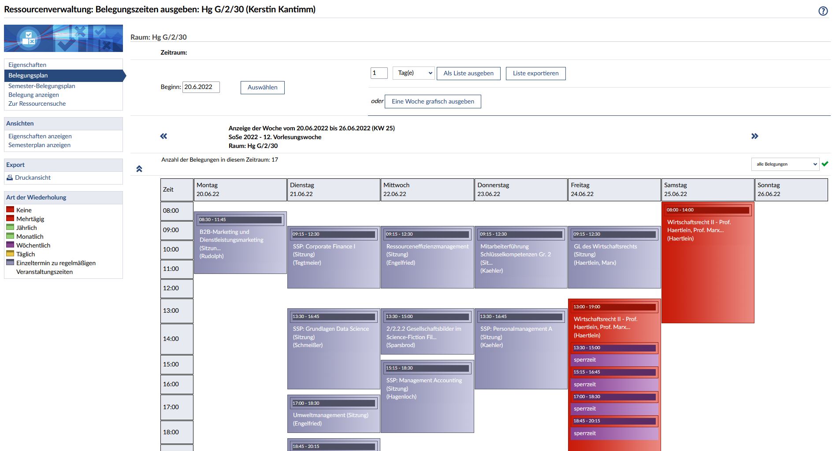Click the resource management banner image
836x451 pixels.
(63, 38)
